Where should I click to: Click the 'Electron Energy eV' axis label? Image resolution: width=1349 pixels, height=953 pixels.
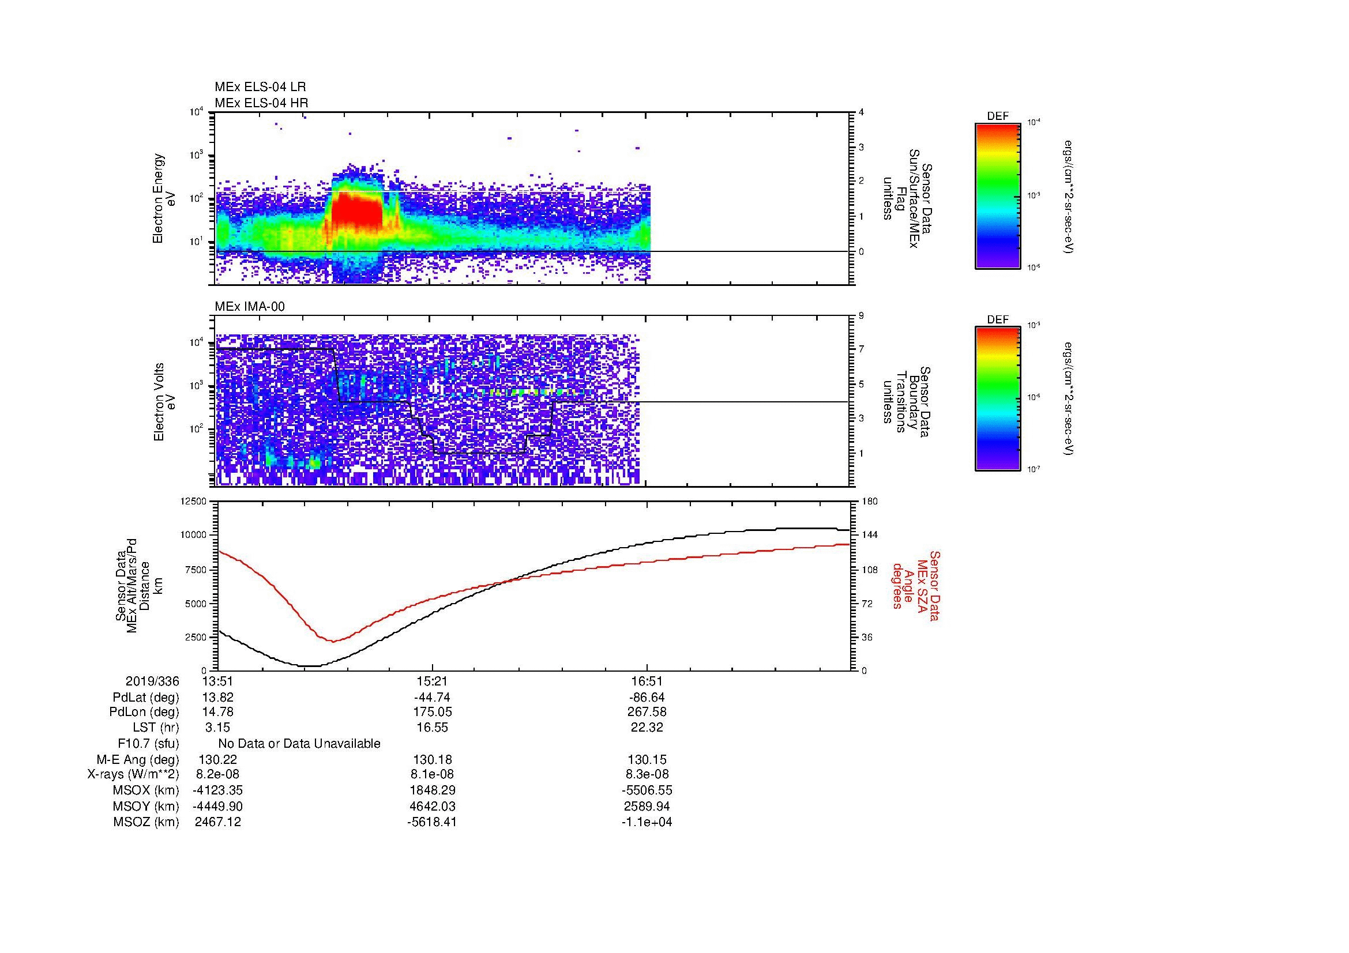(164, 198)
